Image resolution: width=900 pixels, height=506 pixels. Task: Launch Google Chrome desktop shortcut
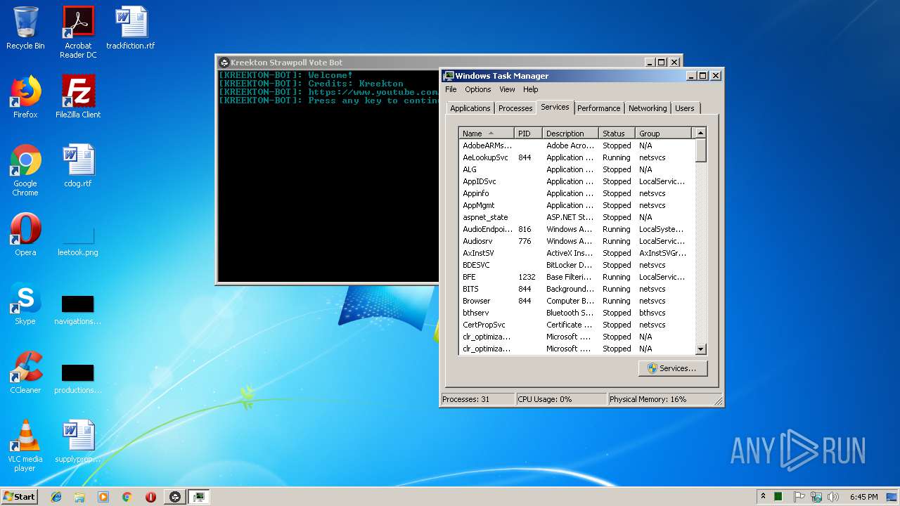coord(25,170)
